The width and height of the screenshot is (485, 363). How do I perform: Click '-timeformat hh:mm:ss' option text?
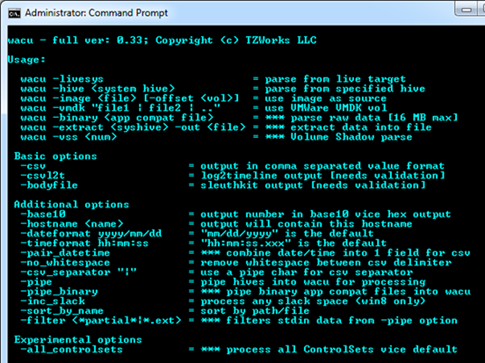coord(84,243)
